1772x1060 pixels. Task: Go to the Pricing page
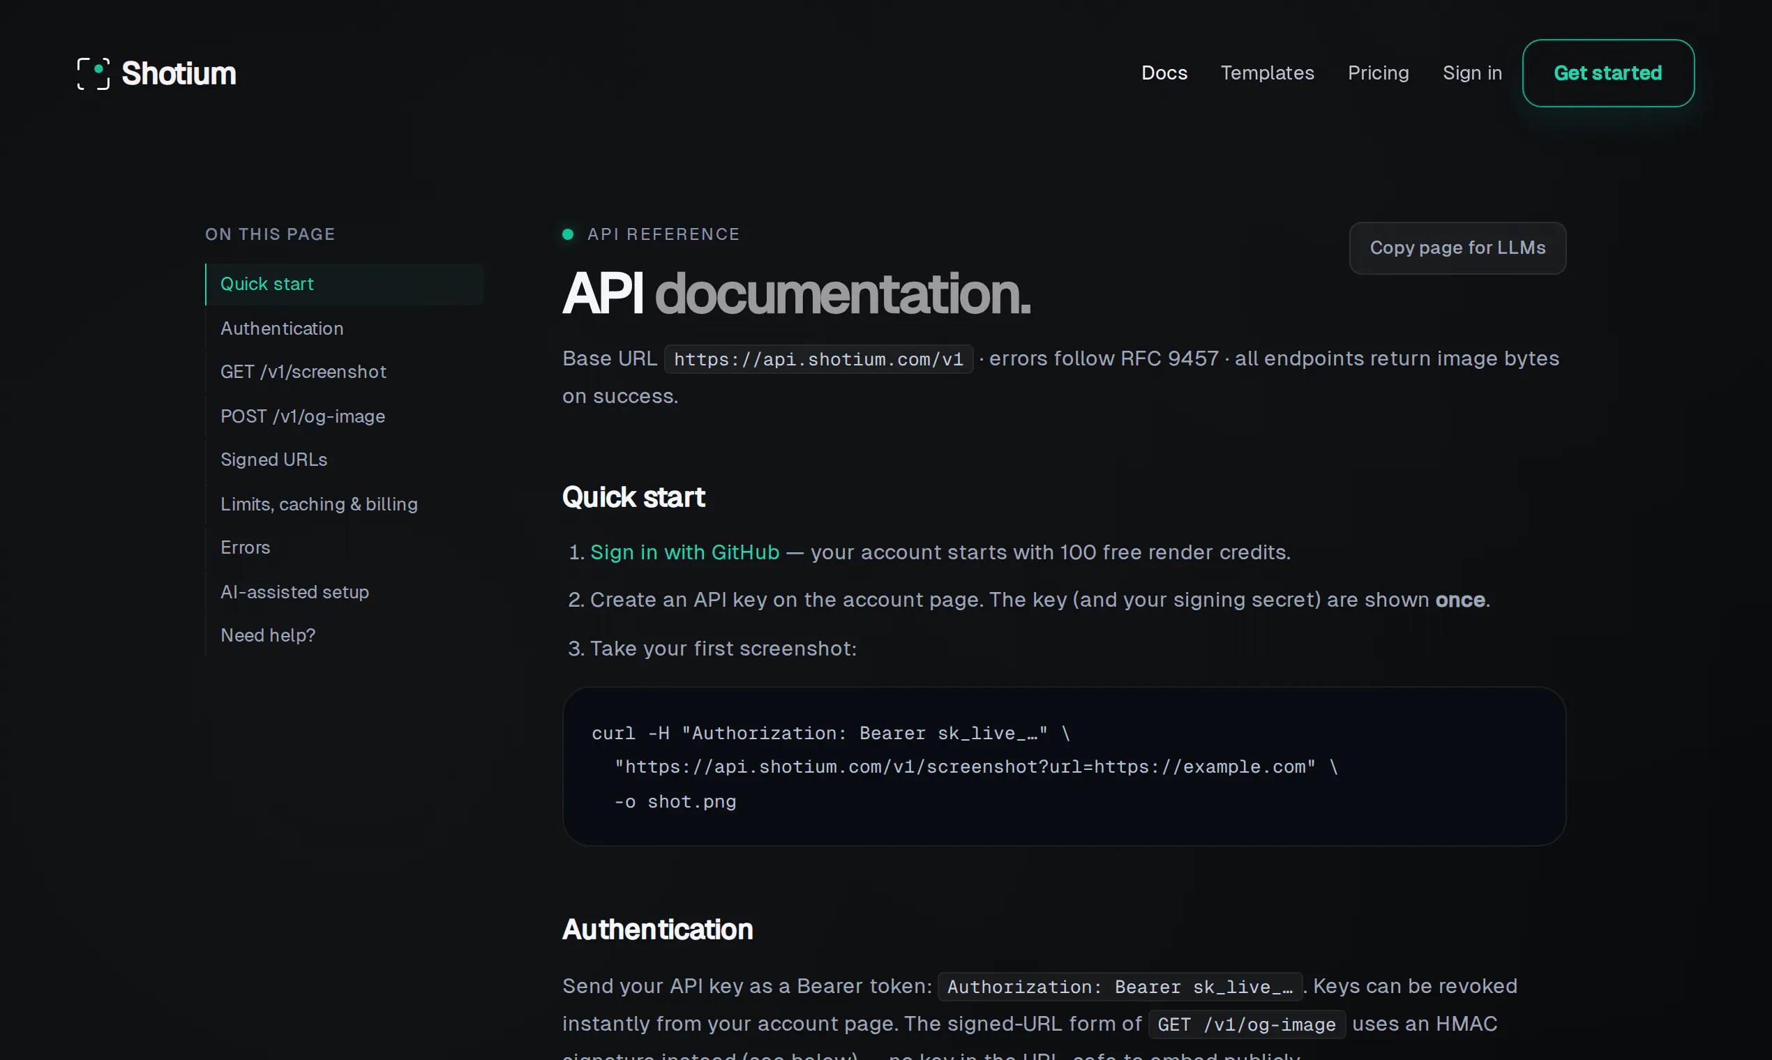click(x=1378, y=73)
